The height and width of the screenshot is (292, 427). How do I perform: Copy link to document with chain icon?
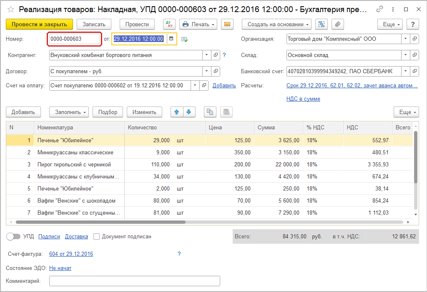coord(379,9)
